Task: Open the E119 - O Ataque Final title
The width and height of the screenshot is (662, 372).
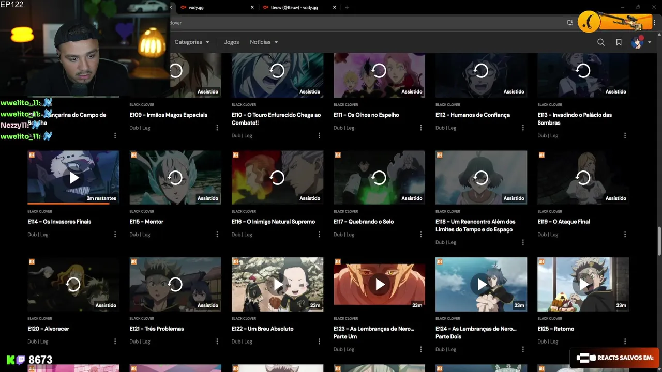Action: click(563, 222)
